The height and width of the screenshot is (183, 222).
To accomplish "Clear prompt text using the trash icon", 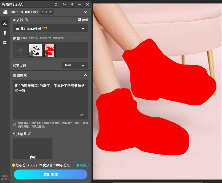I will pos(82,115).
